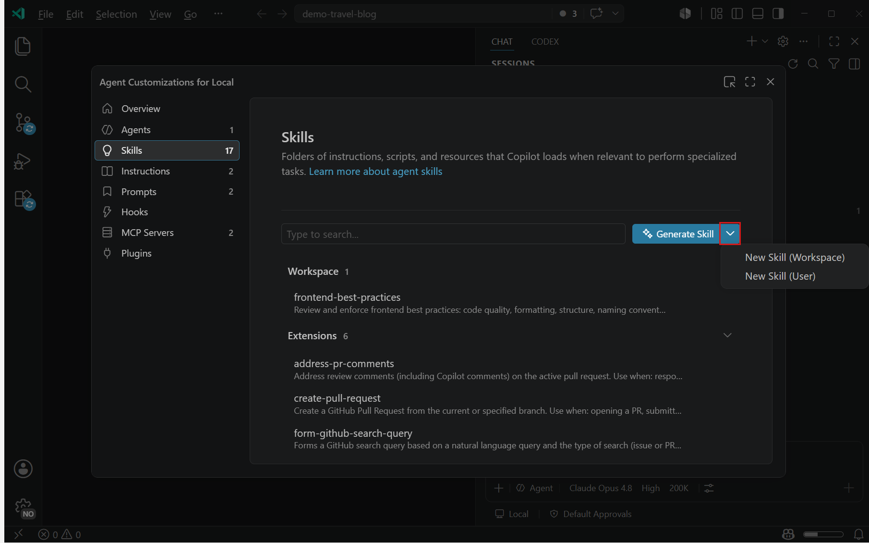Close the Agent Customizations dialog
This screenshot has width=869, height=543.
[771, 82]
